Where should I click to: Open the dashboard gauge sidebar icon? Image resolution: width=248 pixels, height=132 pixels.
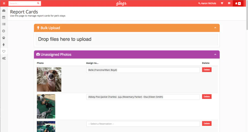point(4,11)
